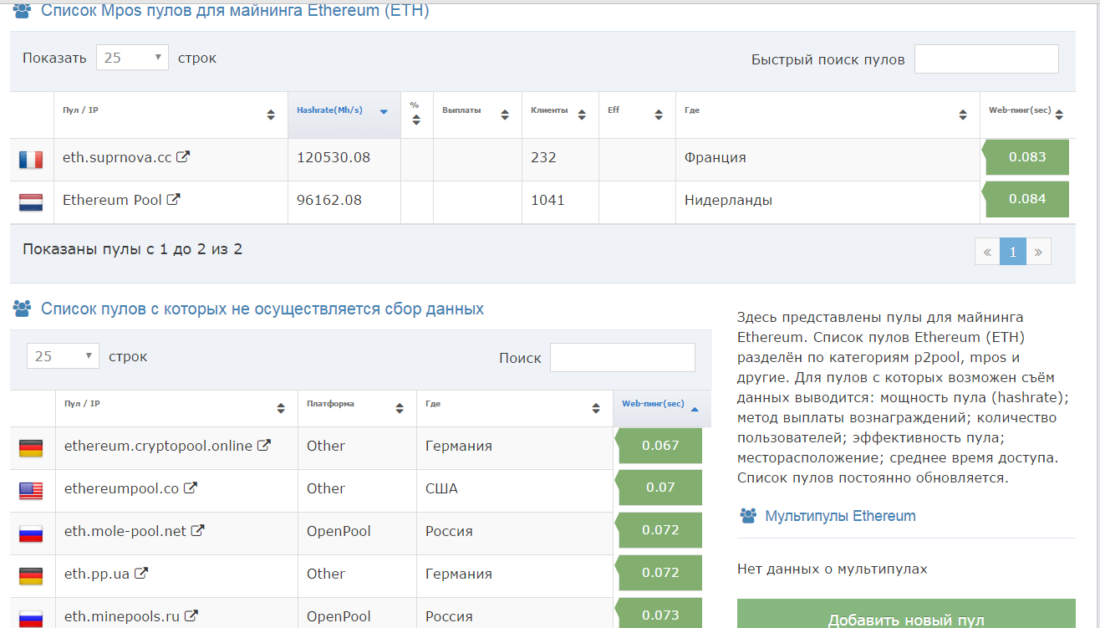Open external link icon for ethereum.cryptopool.online
Viewport: 1100px width, 628px height.
264,446
